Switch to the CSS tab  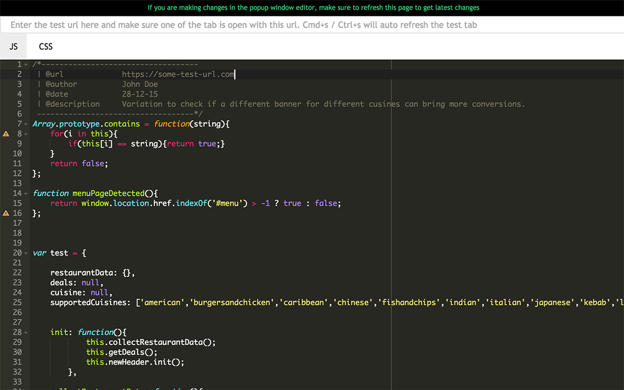[45, 46]
